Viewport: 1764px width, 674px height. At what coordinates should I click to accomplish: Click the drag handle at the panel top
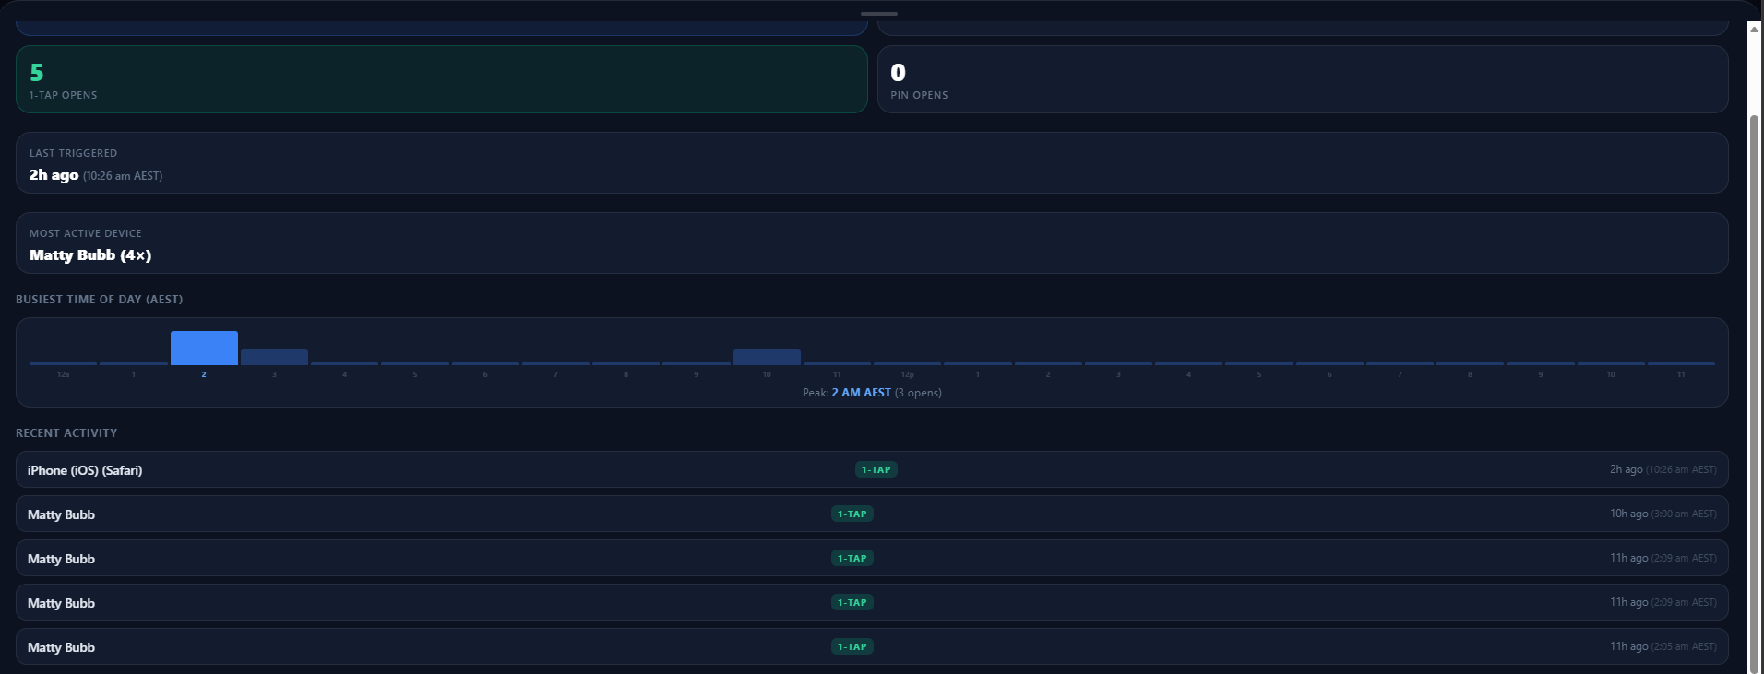[x=879, y=14]
